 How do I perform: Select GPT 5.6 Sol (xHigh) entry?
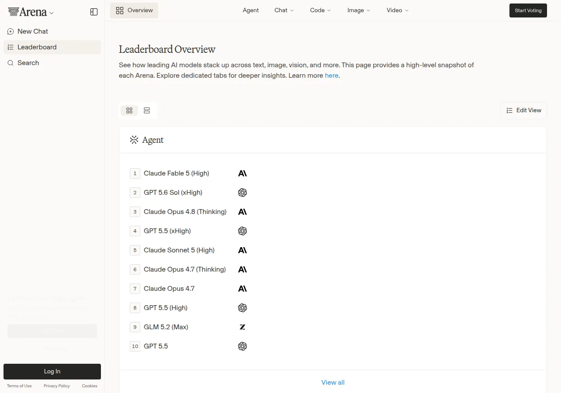173,193
